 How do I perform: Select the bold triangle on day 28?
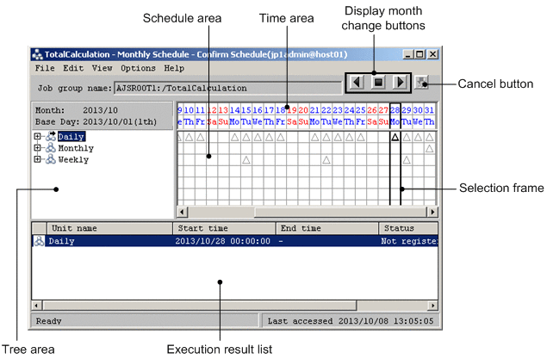click(x=395, y=137)
